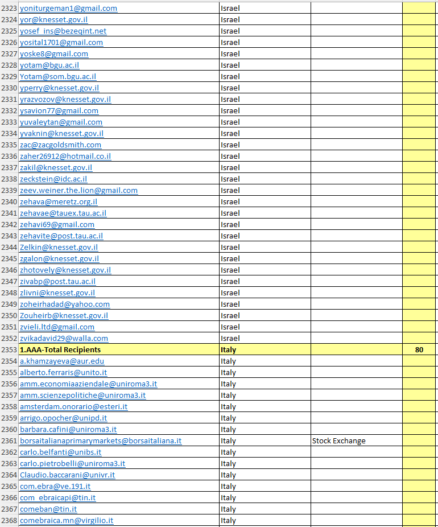Select row header 2323
438x527 pixels.
click(9, 8)
